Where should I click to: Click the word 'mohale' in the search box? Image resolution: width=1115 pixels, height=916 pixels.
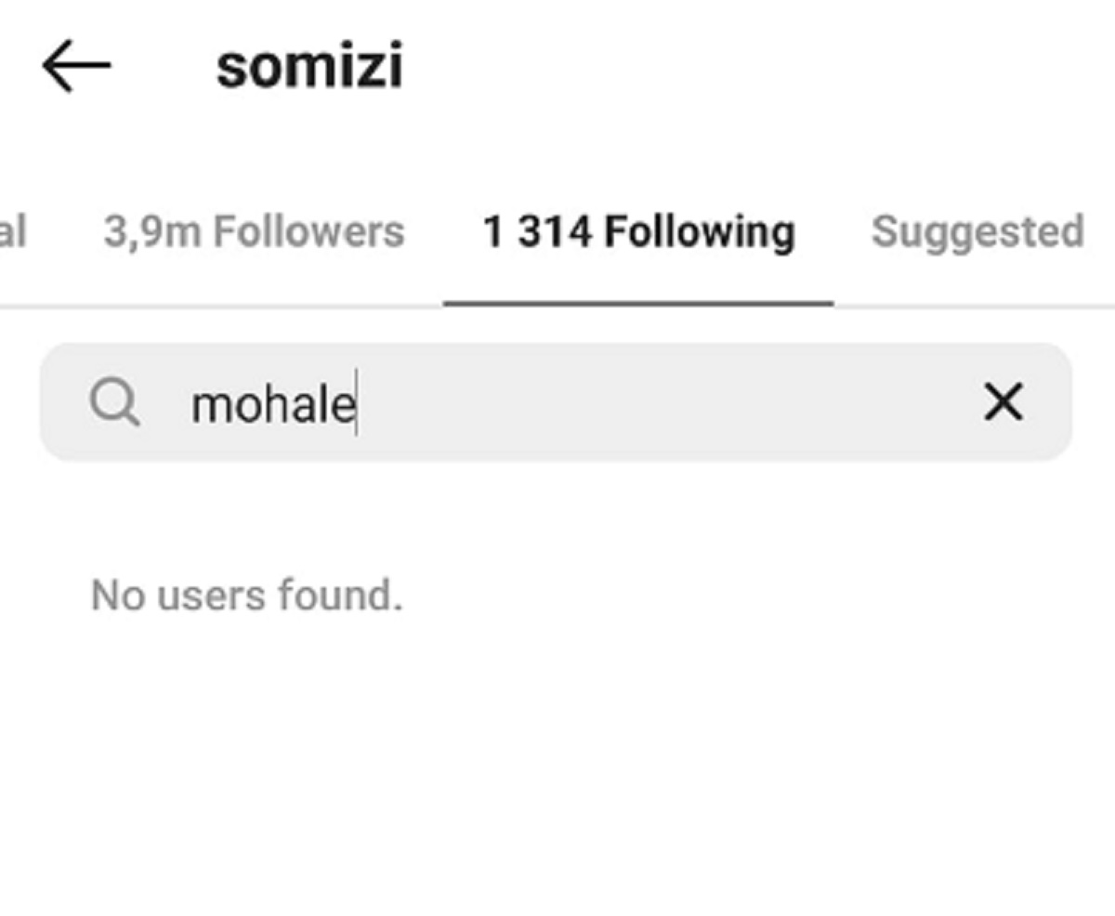point(271,404)
